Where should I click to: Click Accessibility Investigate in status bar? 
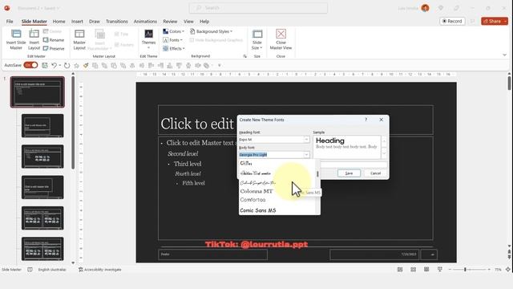click(100, 270)
